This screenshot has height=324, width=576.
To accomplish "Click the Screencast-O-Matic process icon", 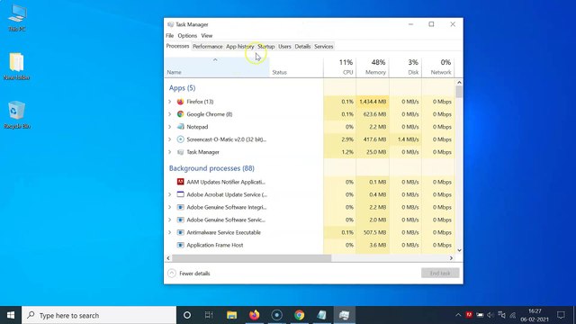I will point(180,139).
